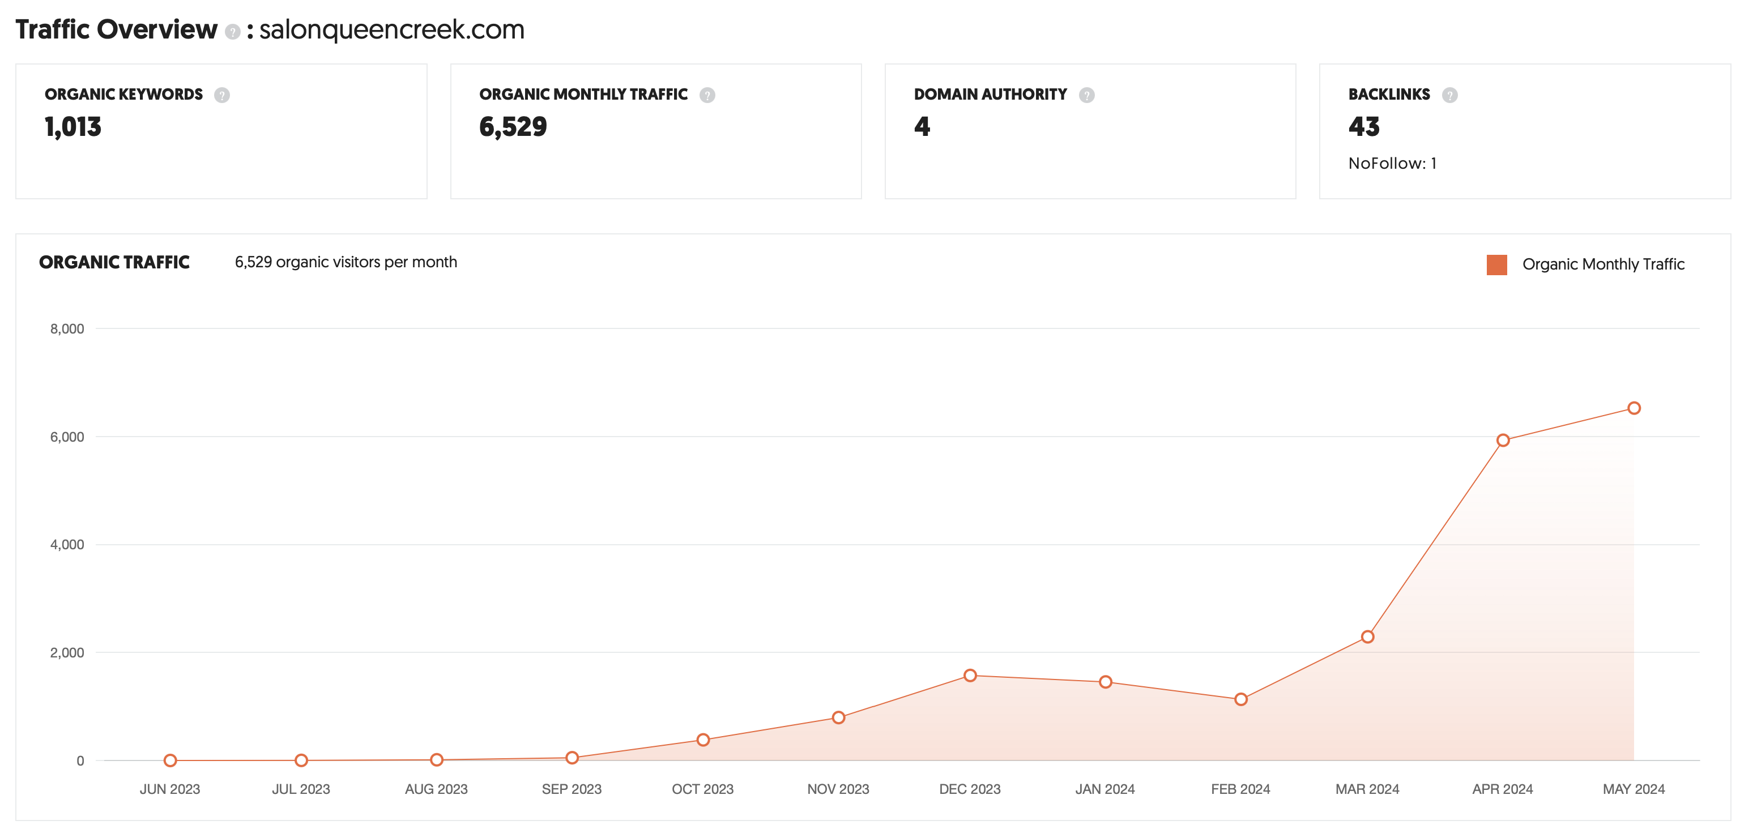The width and height of the screenshot is (1740, 829).
Task: Select the MAR 2024 data point
Action: [x=1367, y=636]
